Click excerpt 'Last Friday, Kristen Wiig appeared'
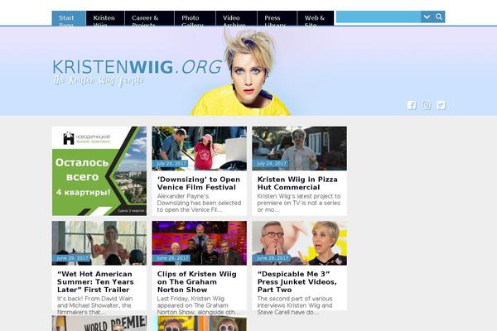This screenshot has height=331, width=497. click(199, 305)
